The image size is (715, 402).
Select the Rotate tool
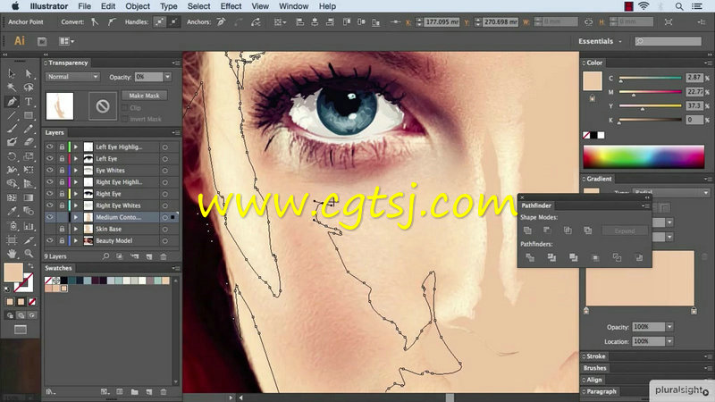[x=12, y=156]
